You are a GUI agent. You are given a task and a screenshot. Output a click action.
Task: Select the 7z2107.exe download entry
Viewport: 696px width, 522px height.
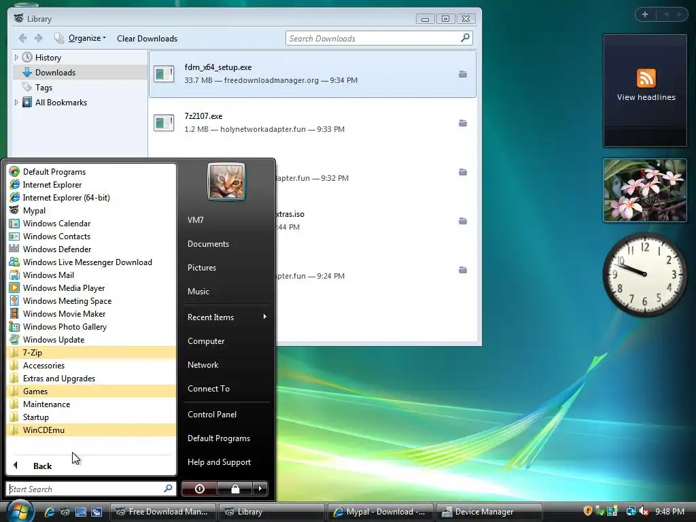pyautogui.click(x=313, y=122)
